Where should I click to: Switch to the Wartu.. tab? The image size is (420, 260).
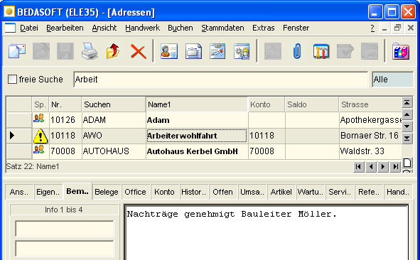310,192
